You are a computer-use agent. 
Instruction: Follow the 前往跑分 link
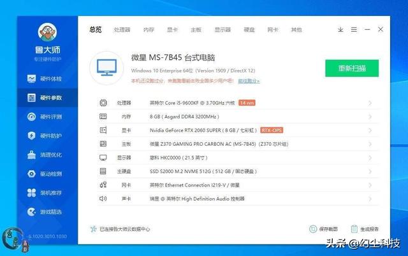[x=249, y=81]
